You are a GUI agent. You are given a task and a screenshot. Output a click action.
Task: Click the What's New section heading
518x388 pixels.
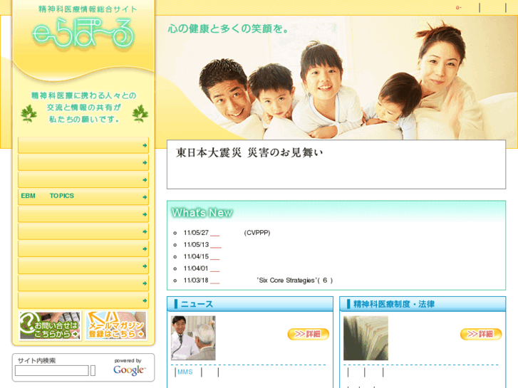[202, 213]
